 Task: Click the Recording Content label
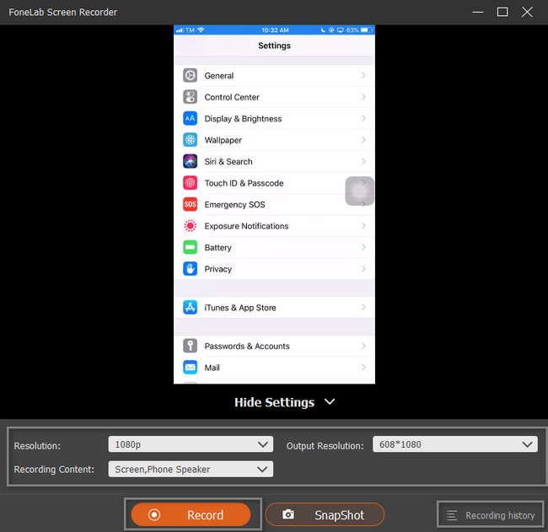(54, 470)
